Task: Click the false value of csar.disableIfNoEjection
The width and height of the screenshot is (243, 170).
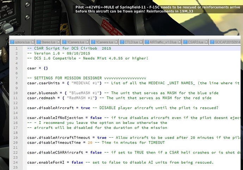Action: pyautogui.click(x=95, y=118)
